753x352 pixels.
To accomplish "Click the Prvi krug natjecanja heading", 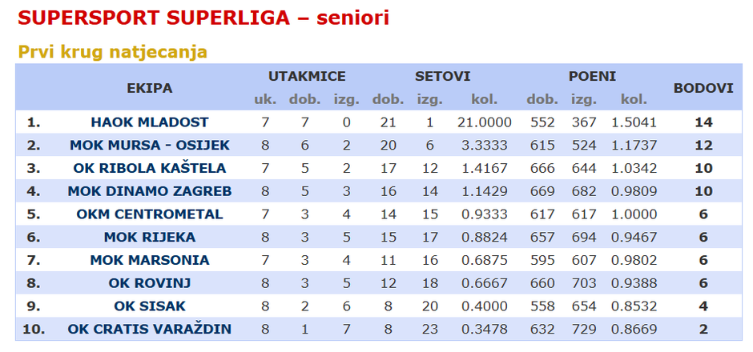I will point(113,52).
